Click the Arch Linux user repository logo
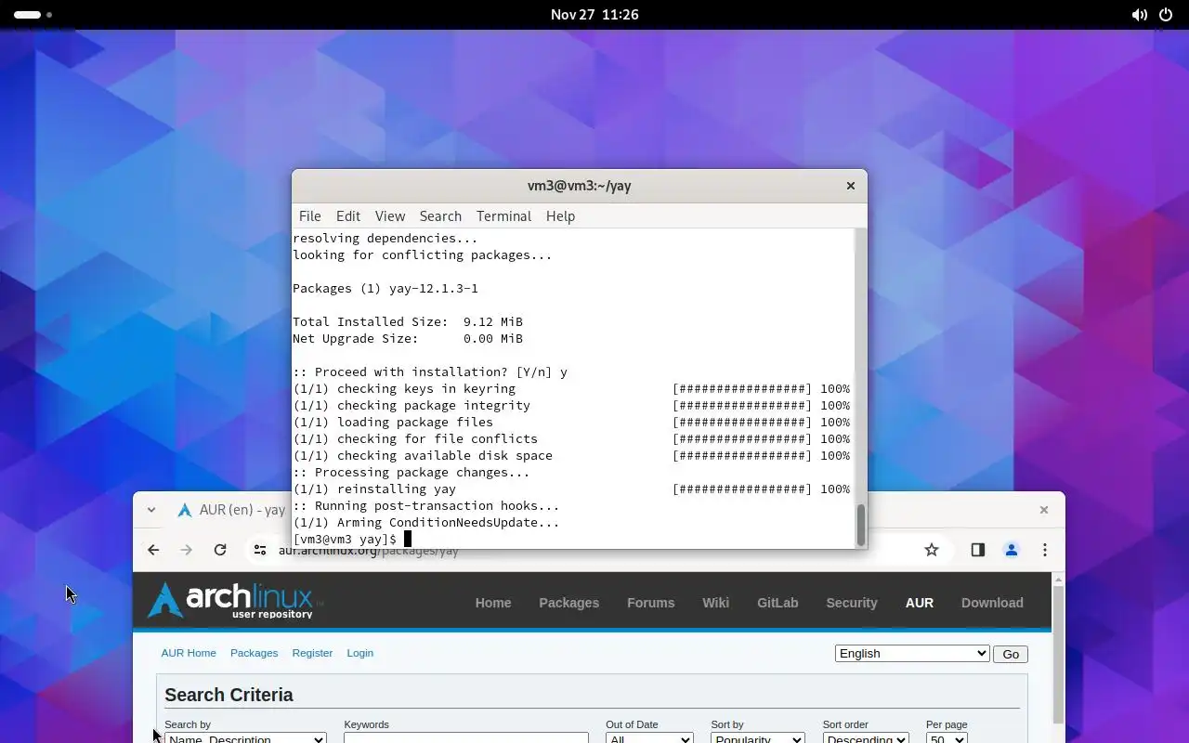The image size is (1189, 743). (x=234, y=601)
